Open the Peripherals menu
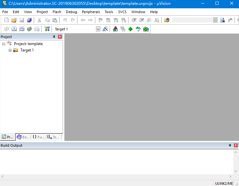This screenshot has width=239, height=186. tap(91, 12)
